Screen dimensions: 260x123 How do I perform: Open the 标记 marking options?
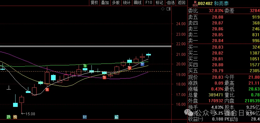click(159, 2)
